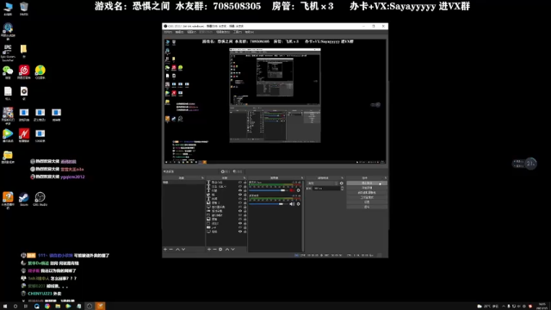The width and height of the screenshot is (551, 310).
Task: Toggle visibility eye of the last source row
Action: click(x=240, y=232)
